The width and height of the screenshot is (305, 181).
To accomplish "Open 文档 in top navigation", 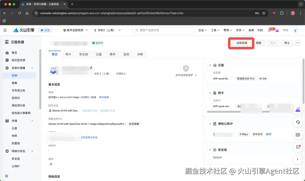I will [x=260, y=30].
